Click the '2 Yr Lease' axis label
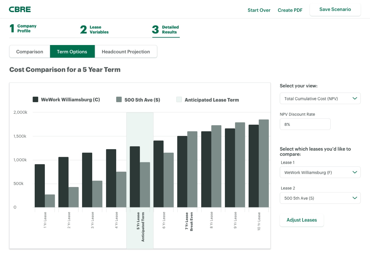Viewport: 370px width, 262px height. tap(69, 220)
